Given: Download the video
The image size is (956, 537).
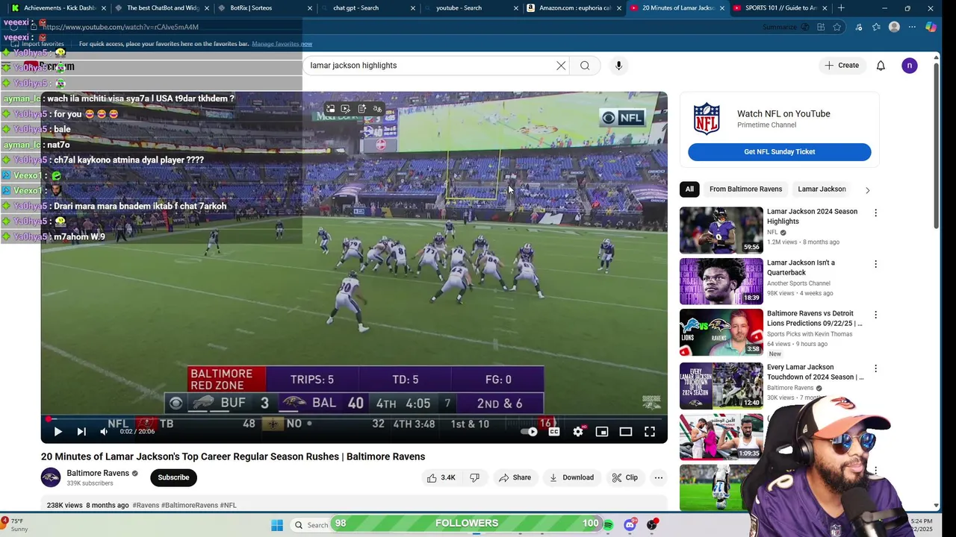Looking at the screenshot, I should 571,477.
